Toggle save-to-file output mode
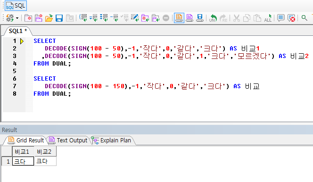The image size is (313, 182). (x=199, y=18)
